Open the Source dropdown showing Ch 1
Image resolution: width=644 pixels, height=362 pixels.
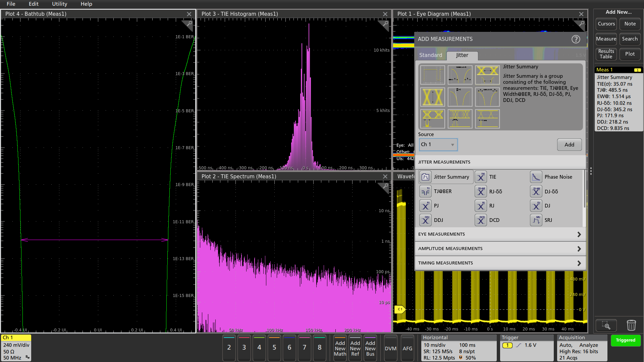438,144
